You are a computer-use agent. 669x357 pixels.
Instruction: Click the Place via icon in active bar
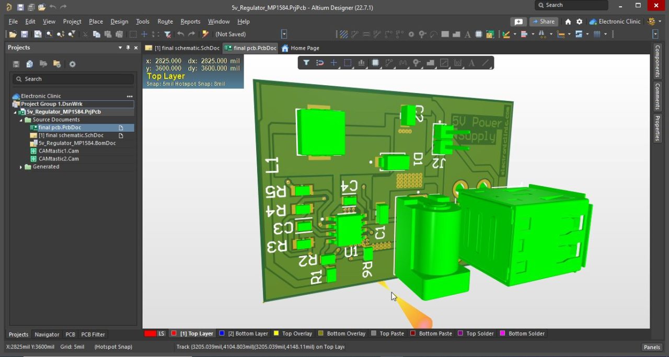417,63
